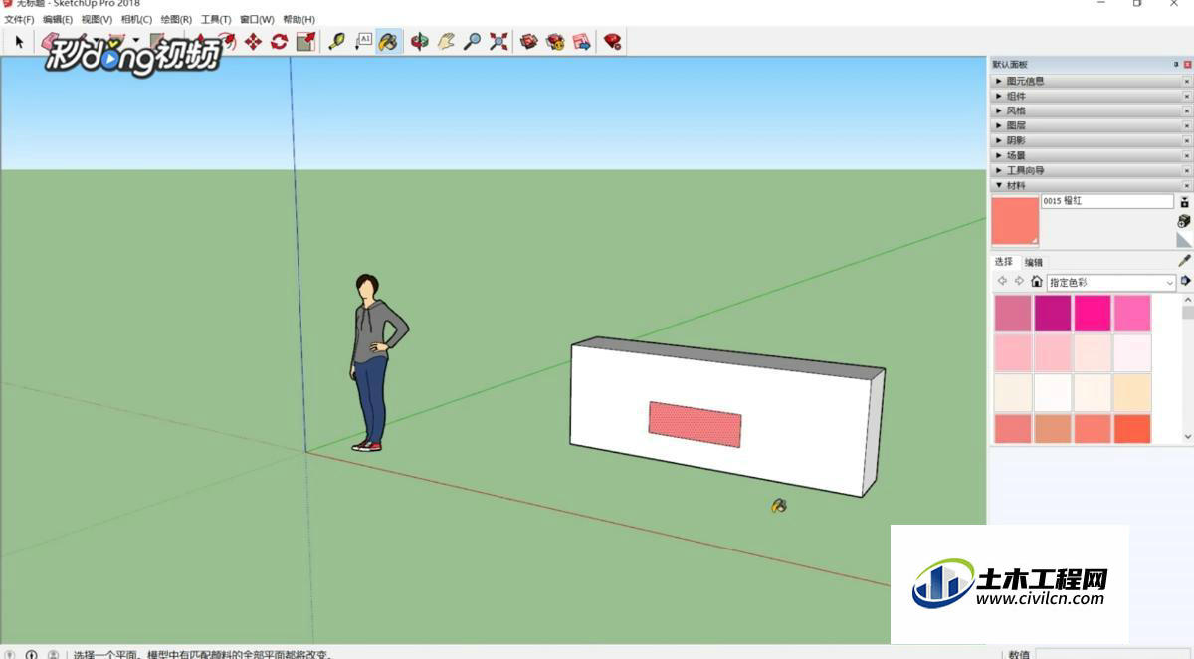
Task: Pick the dusty pink first swatch
Action: [1013, 314]
